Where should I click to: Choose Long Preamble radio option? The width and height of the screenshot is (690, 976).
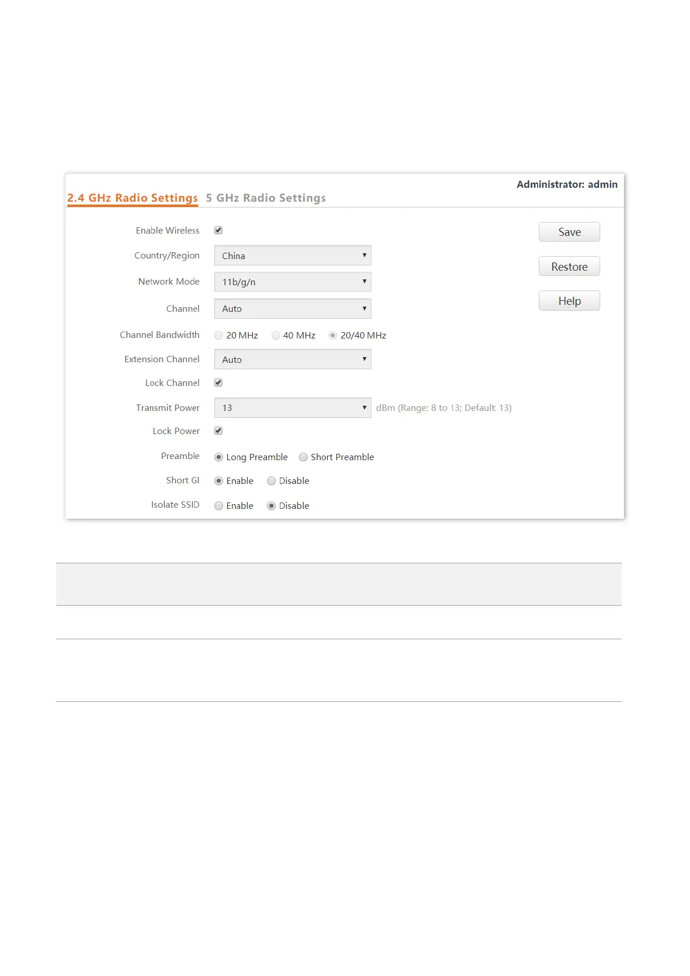(218, 457)
